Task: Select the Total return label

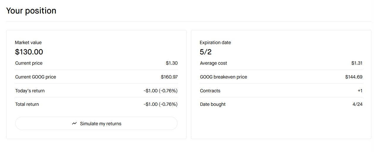Action: 27,104
